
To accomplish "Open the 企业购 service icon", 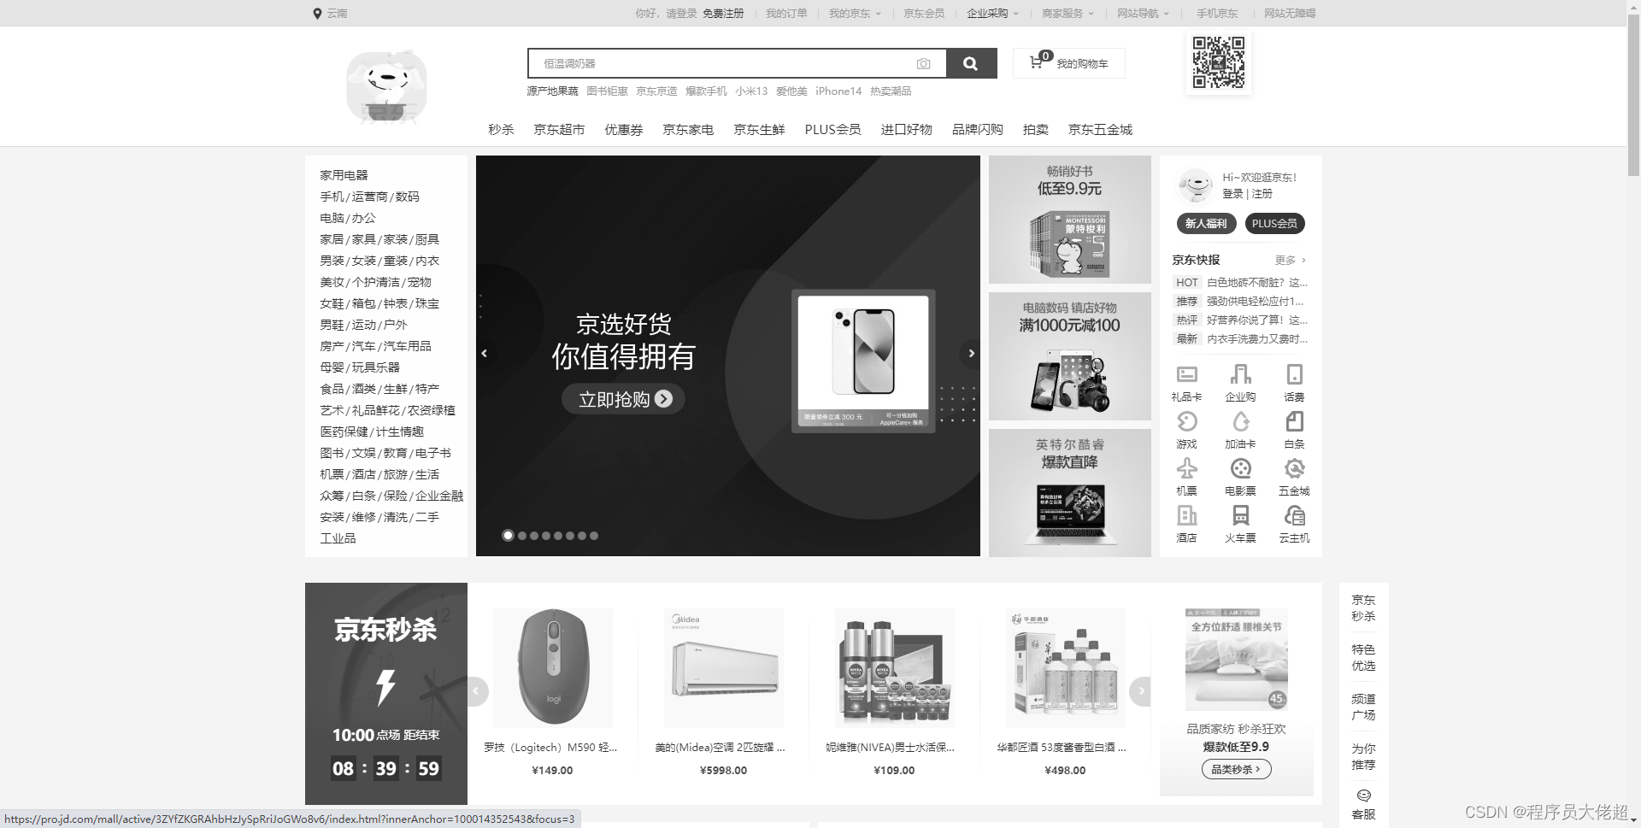I will coord(1240,374).
